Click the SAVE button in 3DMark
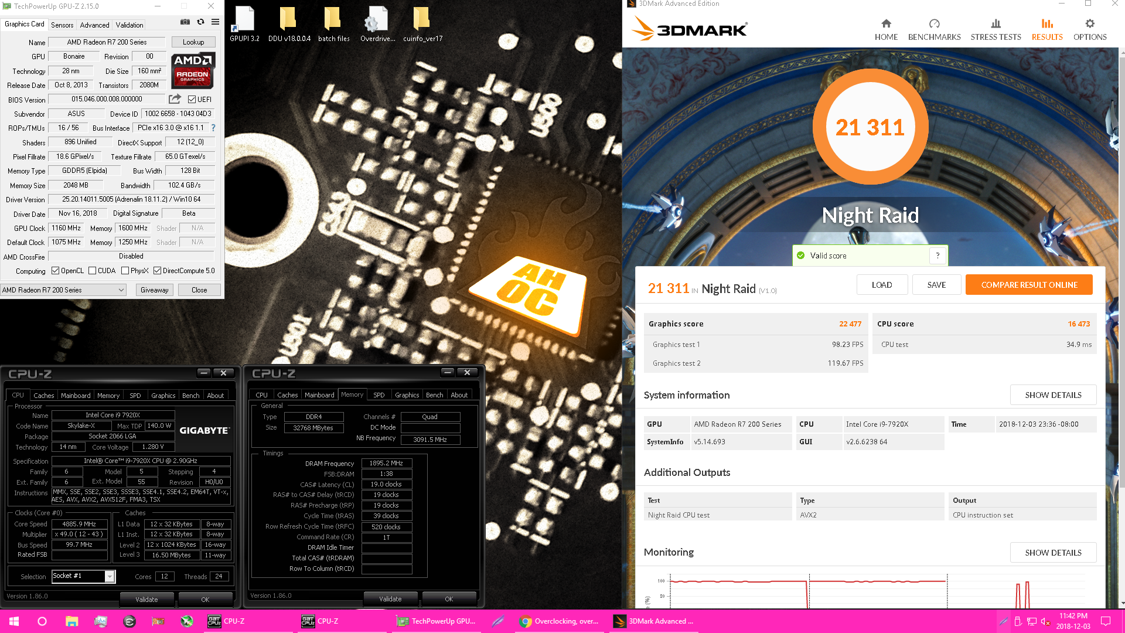Viewport: 1125px width, 633px height. (936, 285)
